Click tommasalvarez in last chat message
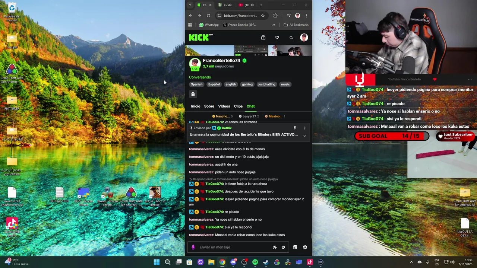This screenshot has height=268, width=477. 201,235
